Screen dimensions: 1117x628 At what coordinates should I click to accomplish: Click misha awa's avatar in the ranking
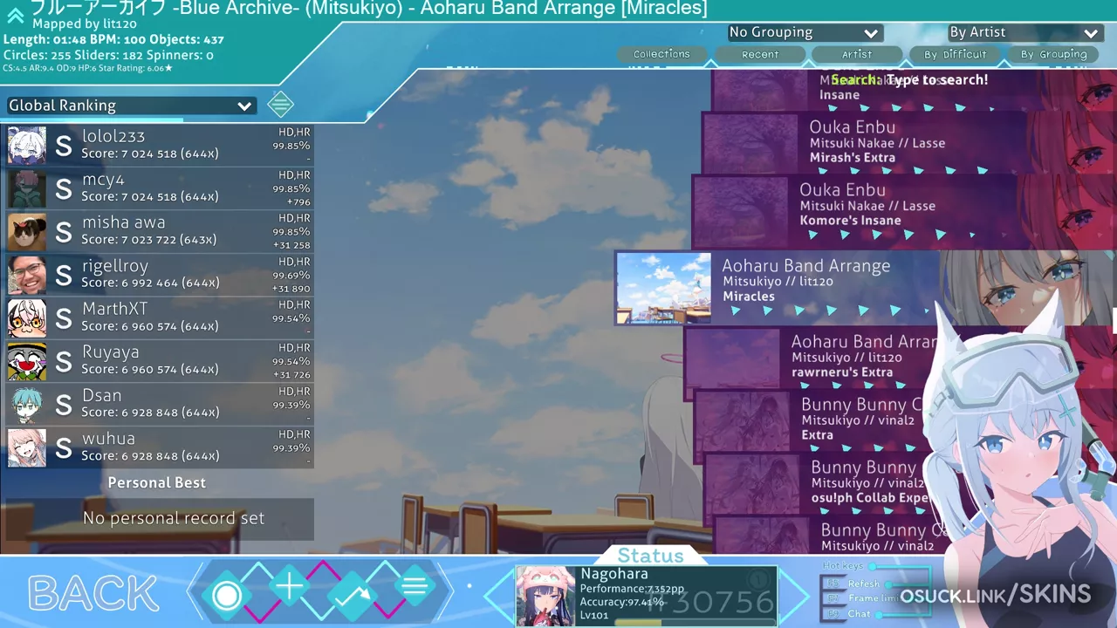click(x=27, y=232)
